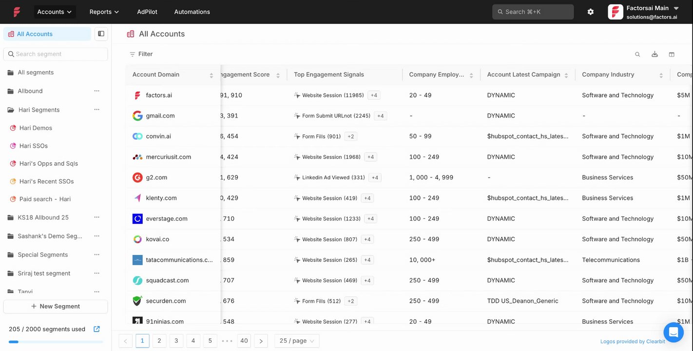Image resolution: width=693 pixels, height=351 pixels.
Task: Select All Accounts in the sidebar
Action: point(47,34)
